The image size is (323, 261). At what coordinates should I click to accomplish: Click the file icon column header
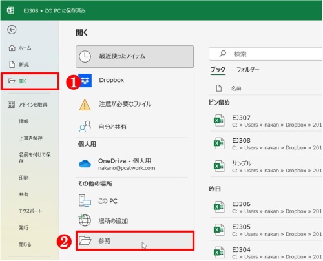(219, 88)
